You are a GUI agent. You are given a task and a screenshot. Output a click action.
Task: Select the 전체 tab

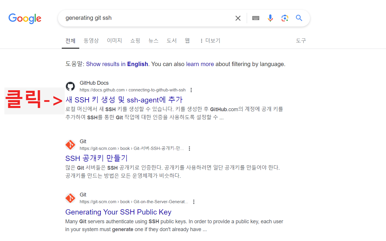70,41
